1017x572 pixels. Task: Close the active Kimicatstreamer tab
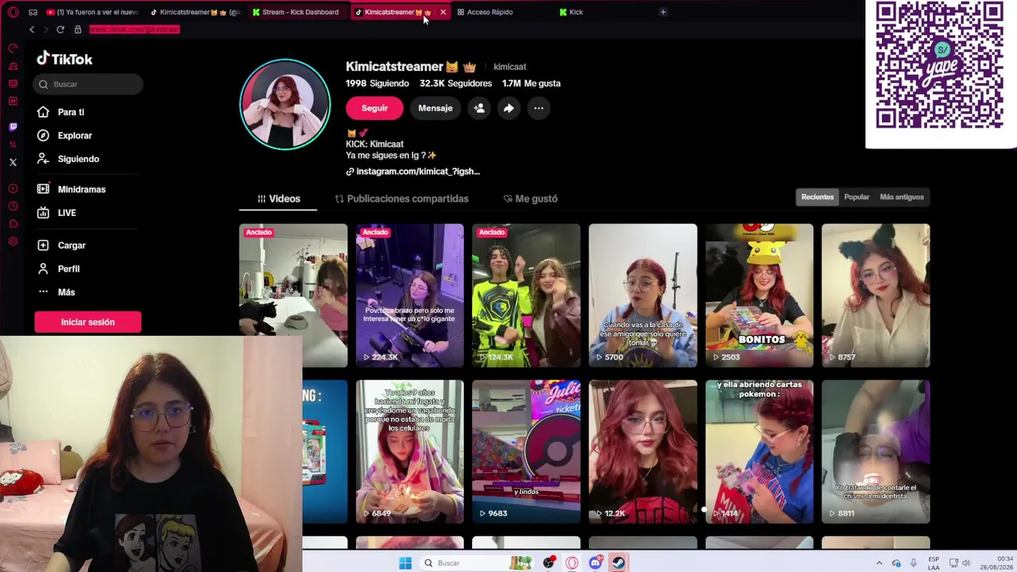point(443,12)
